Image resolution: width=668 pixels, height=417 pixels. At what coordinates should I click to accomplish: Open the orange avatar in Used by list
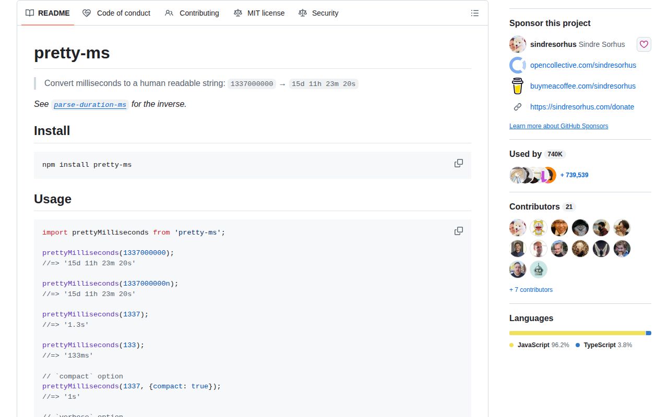pos(551,175)
